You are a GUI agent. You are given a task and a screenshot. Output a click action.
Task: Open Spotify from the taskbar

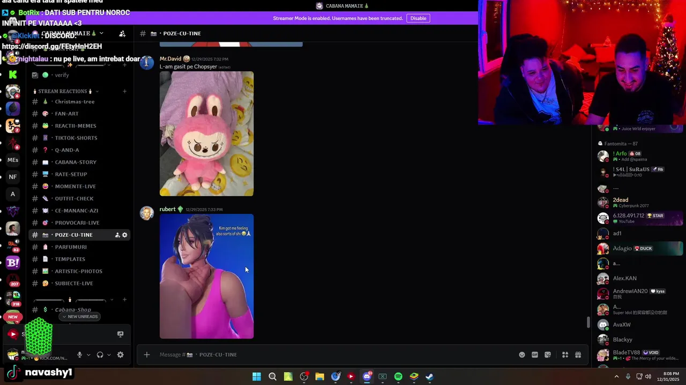(398, 376)
